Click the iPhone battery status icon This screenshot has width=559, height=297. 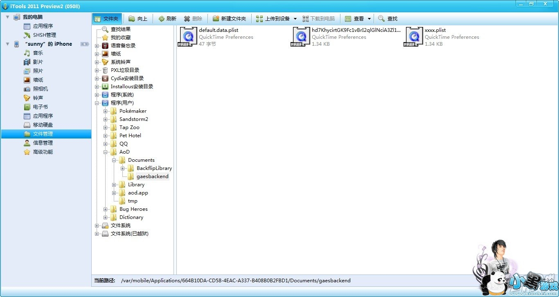click(x=84, y=44)
